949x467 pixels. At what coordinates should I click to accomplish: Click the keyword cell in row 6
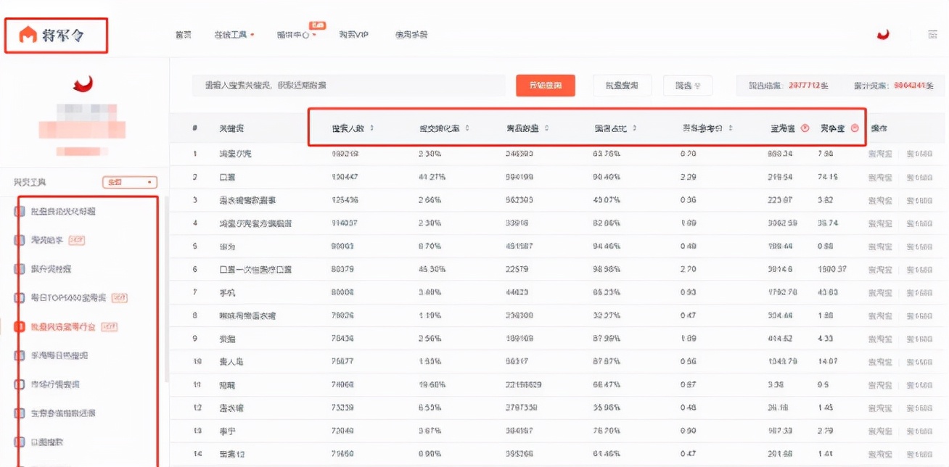tap(255, 269)
